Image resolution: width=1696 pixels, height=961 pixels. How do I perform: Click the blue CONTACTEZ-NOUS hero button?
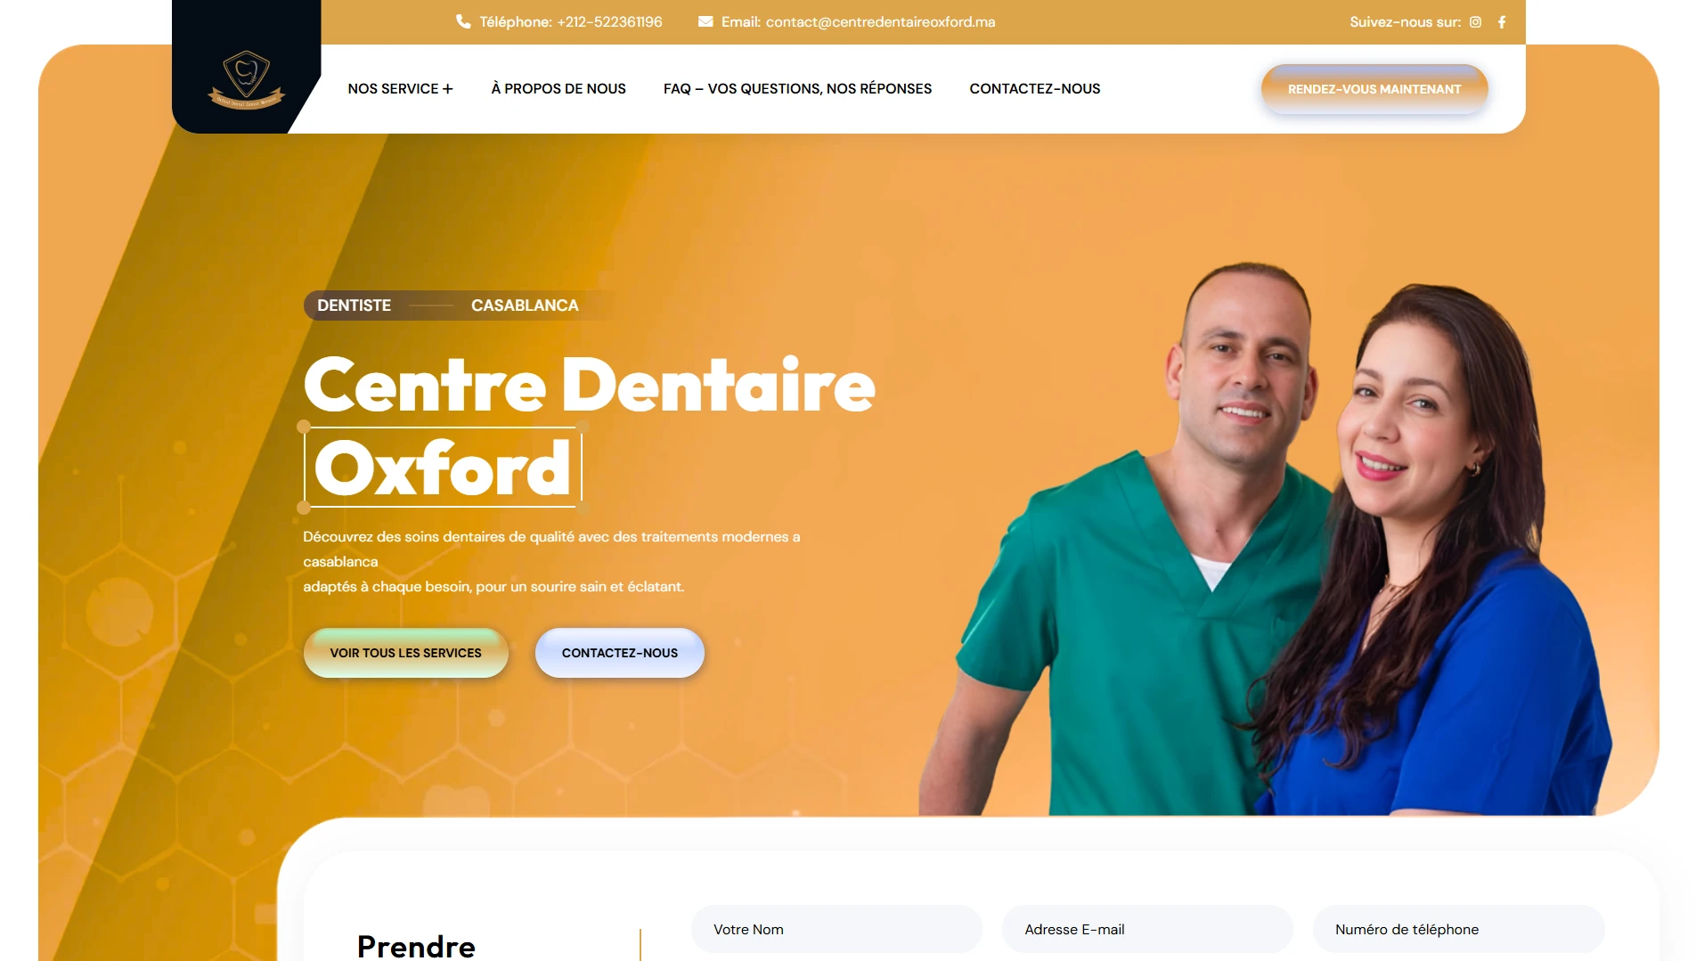click(x=620, y=653)
